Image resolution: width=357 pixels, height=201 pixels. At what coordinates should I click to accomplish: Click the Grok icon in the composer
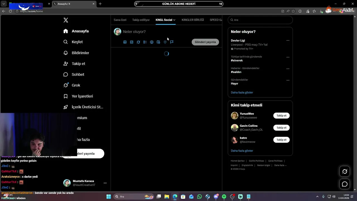pyautogui.click(x=138, y=42)
